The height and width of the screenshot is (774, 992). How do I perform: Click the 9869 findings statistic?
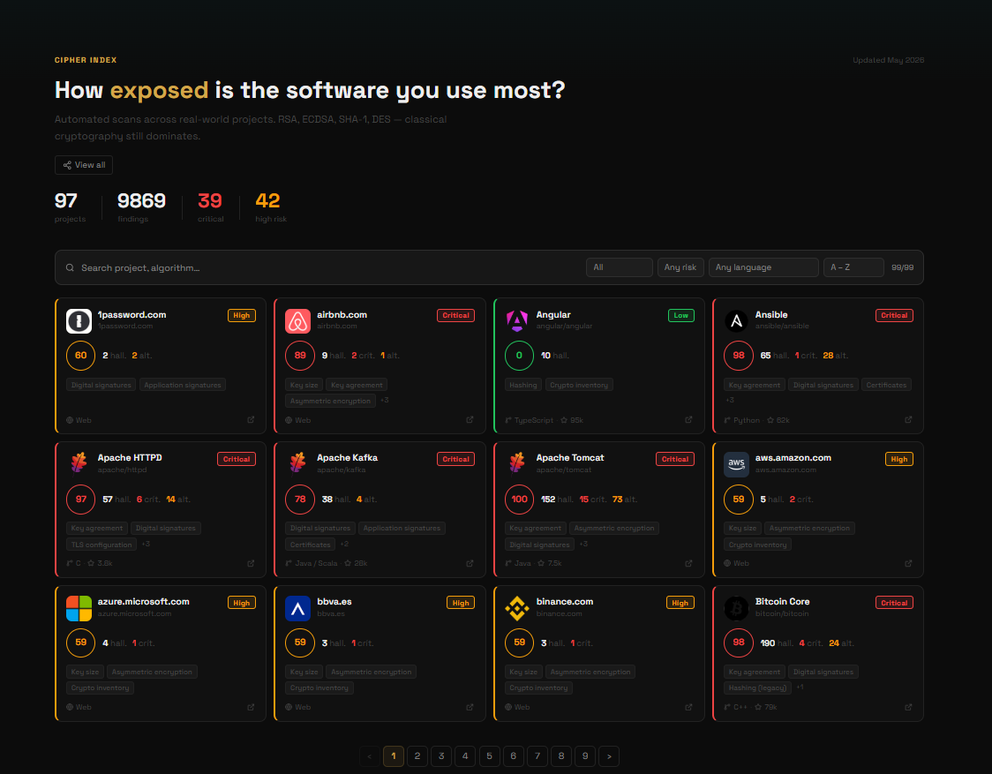[x=141, y=207]
